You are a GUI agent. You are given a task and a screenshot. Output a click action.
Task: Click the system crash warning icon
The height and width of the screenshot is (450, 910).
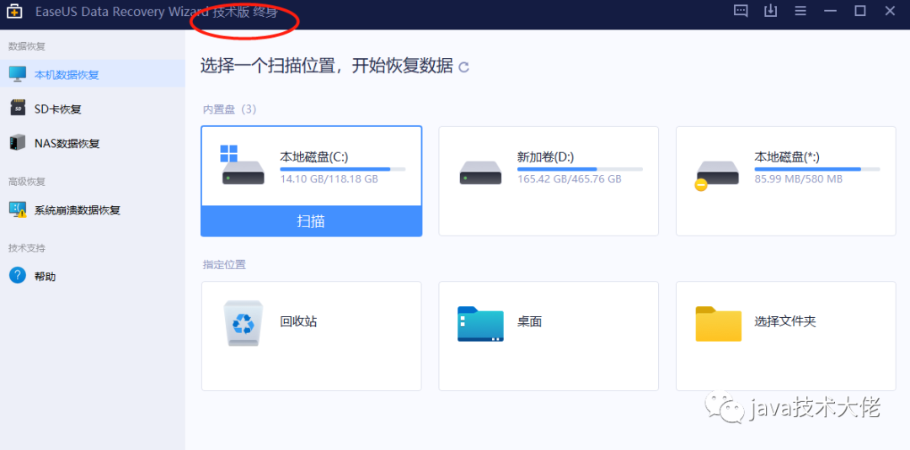pos(18,209)
